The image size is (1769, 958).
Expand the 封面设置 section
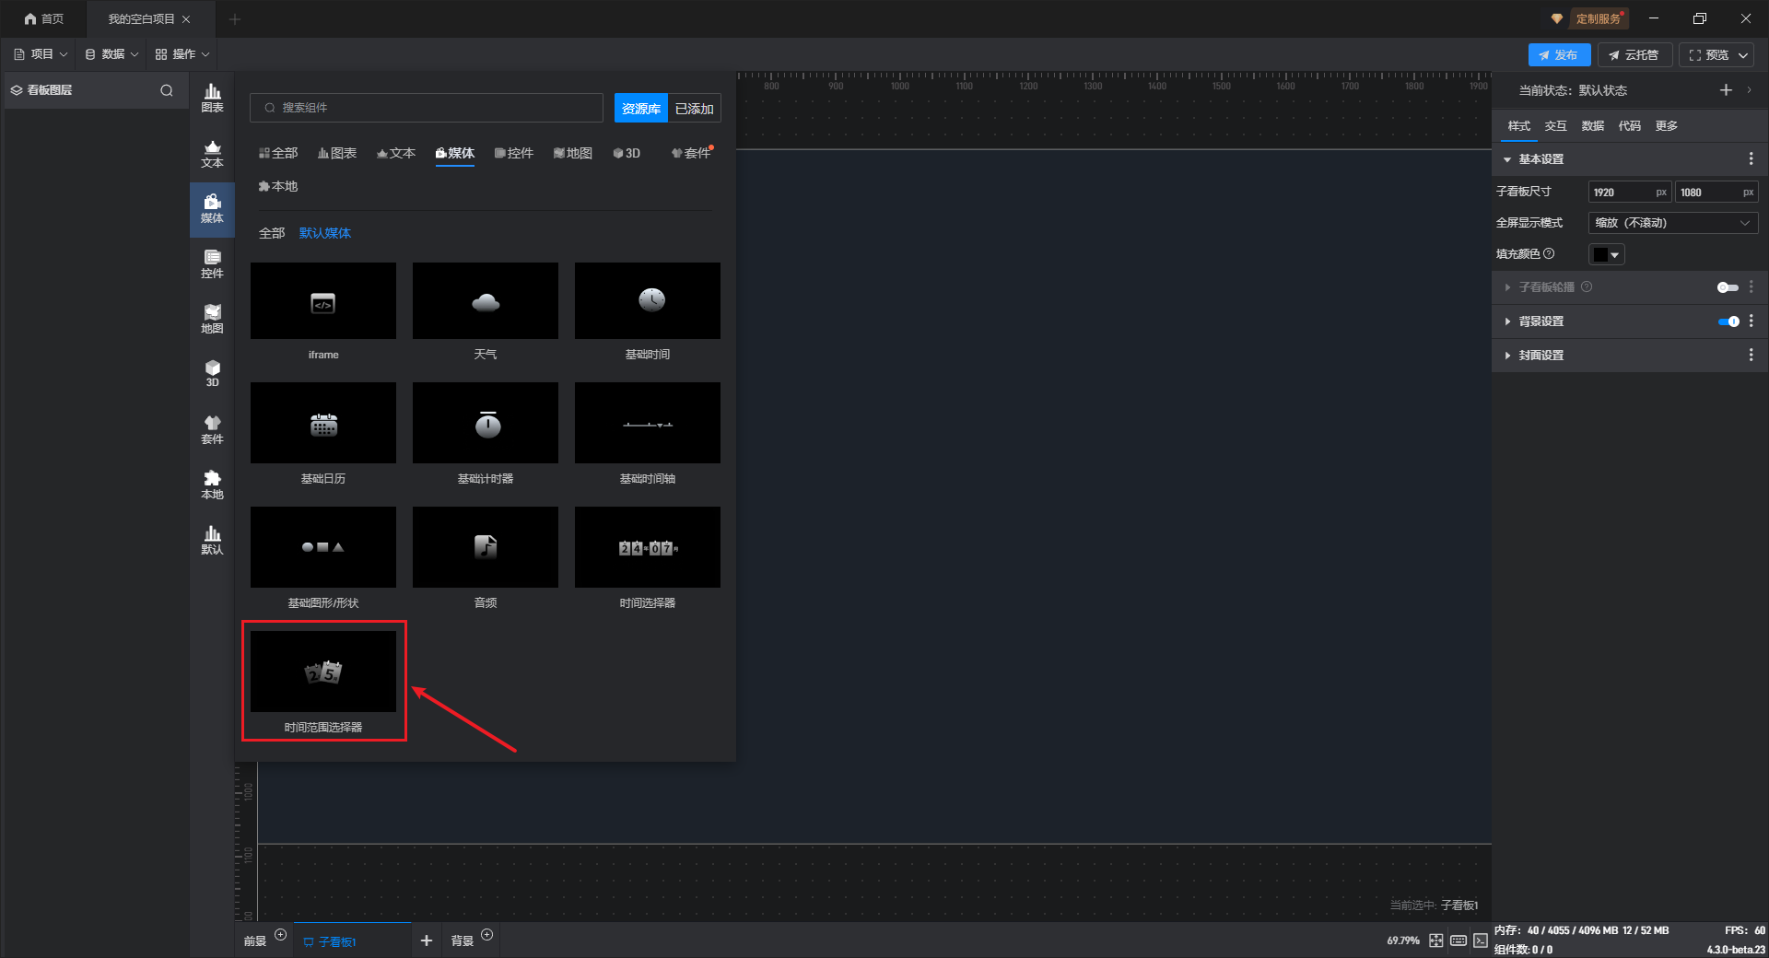pos(1507,355)
